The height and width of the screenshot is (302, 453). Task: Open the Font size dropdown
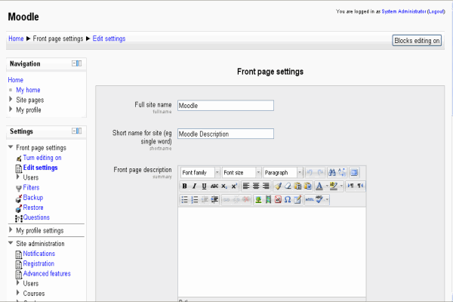240,172
